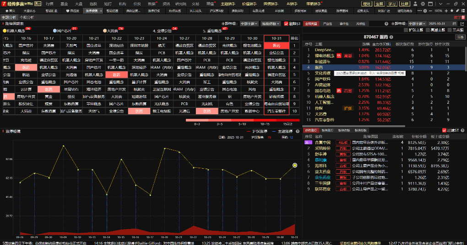Switch to the 板块涨幅 tab
Image resolution: width=467 pixels, height=245 pixels.
pyautogui.click(x=327, y=130)
